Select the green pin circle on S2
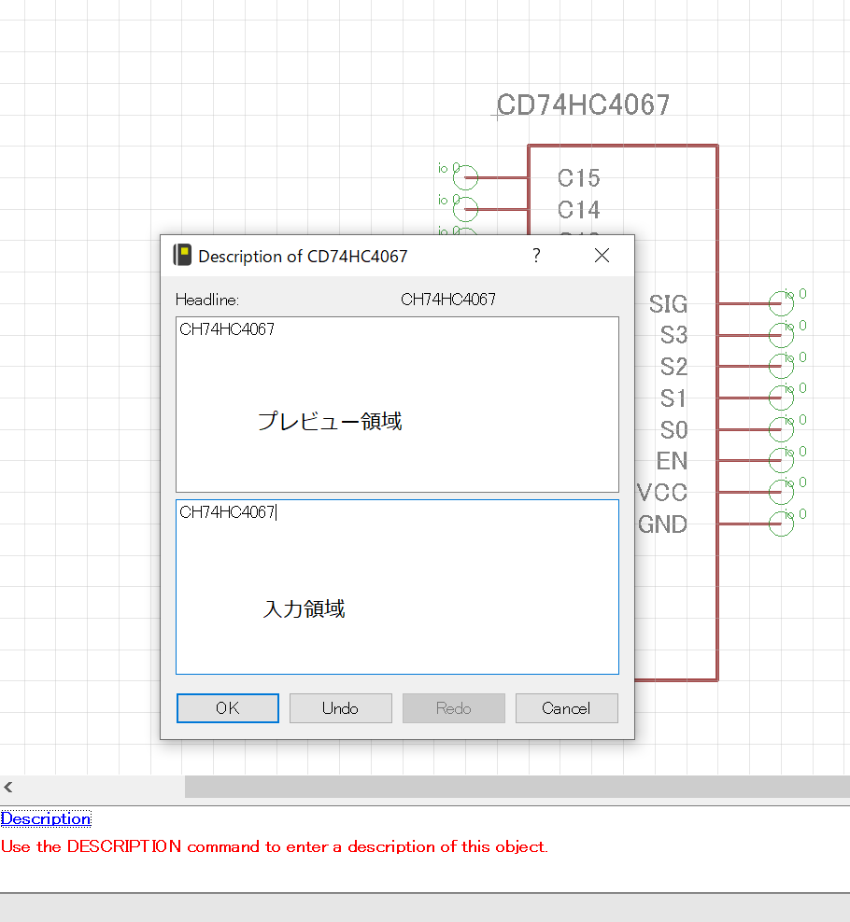This screenshot has width=850, height=922. click(x=781, y=367)
